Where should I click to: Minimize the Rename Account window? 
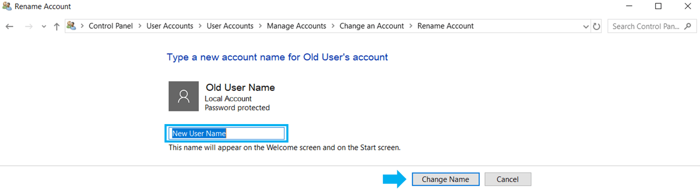coord(629,7)
